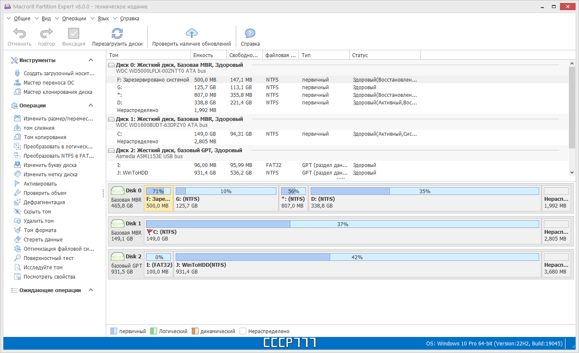Run Поверхностный тест from sidebar
Screen dimensions: 579x353
click(47, 257)
